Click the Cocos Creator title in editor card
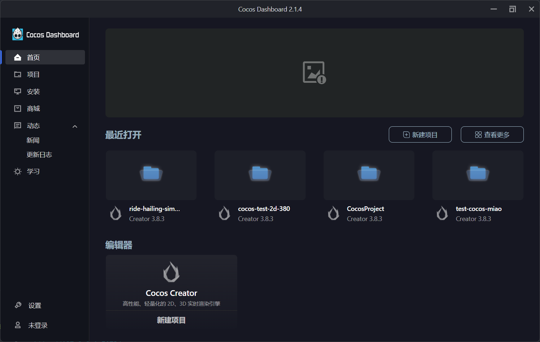 click(x=171, y=293)
